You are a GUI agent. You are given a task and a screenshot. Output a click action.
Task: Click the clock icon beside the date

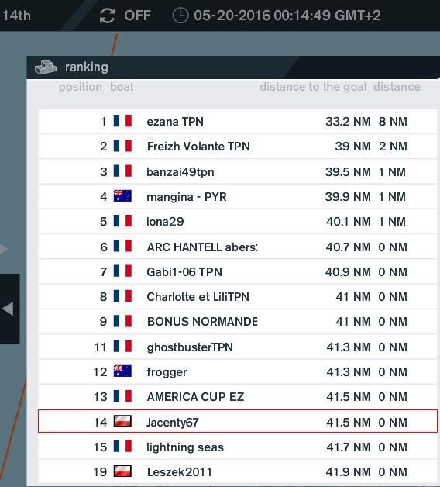(180, 16)
